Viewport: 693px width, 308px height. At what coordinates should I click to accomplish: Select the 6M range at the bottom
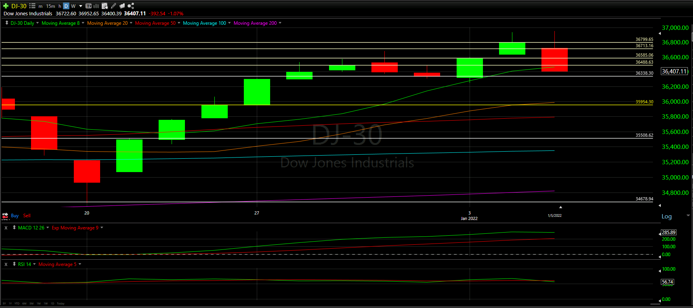click(x=24, y=304)
